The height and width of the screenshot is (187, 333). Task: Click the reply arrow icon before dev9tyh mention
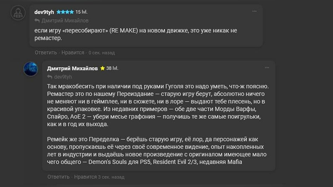pos(50,77)
